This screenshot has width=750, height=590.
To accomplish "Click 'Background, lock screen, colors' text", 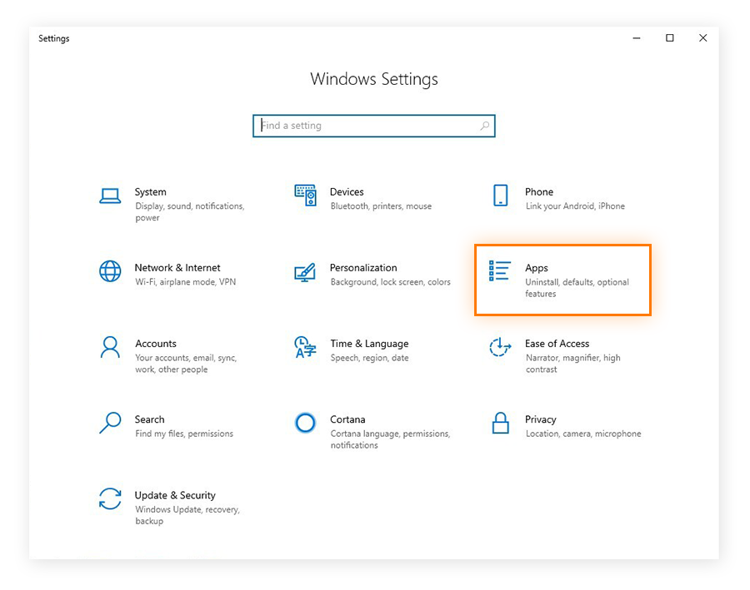I will coord(390,282).
